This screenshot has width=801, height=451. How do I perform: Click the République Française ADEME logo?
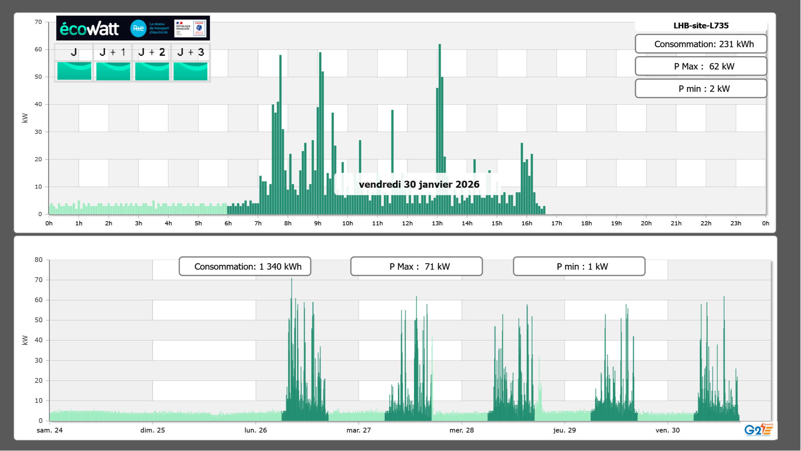(190, 28)
